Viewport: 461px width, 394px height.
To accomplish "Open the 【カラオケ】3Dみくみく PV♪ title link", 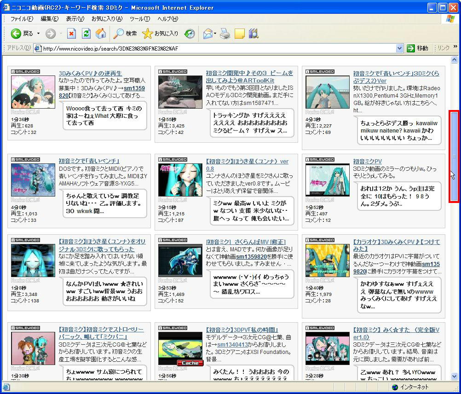I will [x=396, y=245].
